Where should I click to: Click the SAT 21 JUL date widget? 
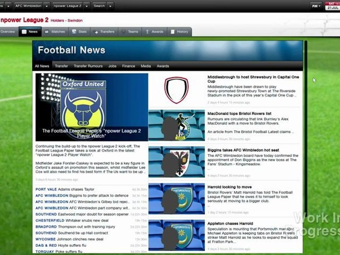pos(333,6)
